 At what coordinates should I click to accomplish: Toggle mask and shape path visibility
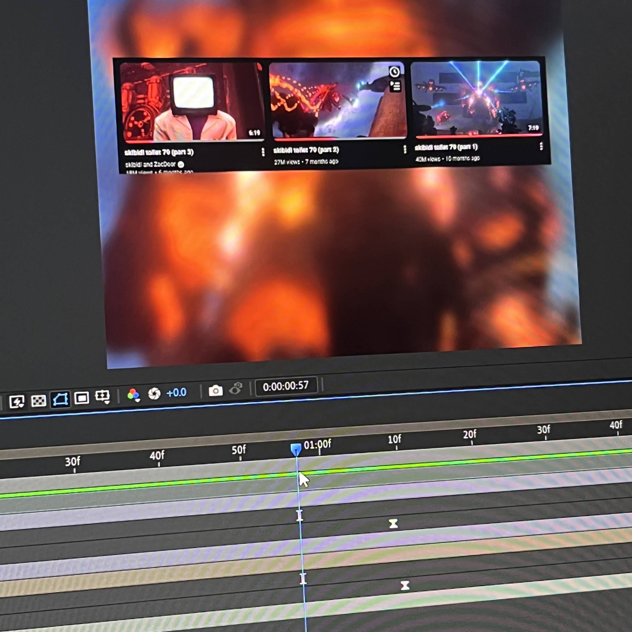click(60, 399)
